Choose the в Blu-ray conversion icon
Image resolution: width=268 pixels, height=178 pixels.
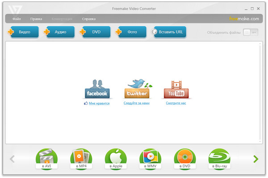[219, 159]
